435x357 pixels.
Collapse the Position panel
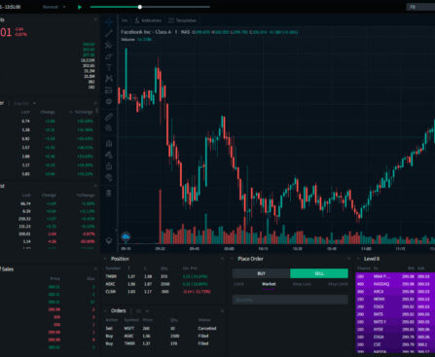pyautogui.click(x=105, y=259)
